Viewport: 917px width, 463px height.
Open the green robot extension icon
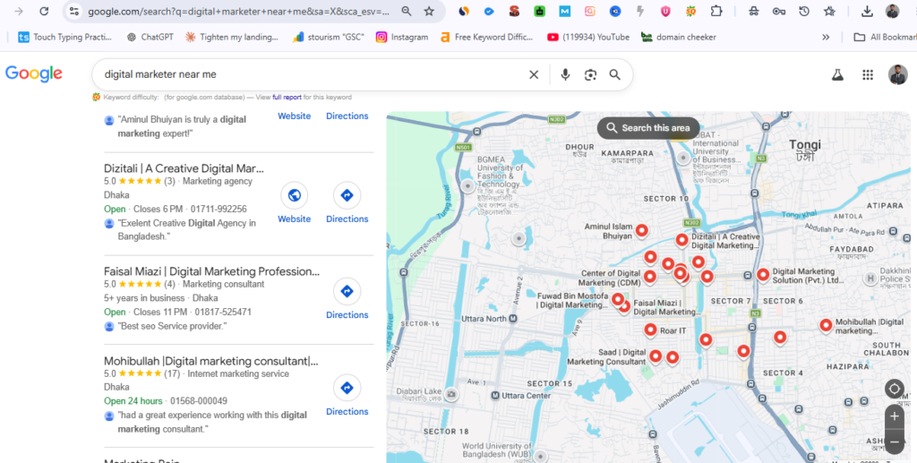tap(539, 11)
